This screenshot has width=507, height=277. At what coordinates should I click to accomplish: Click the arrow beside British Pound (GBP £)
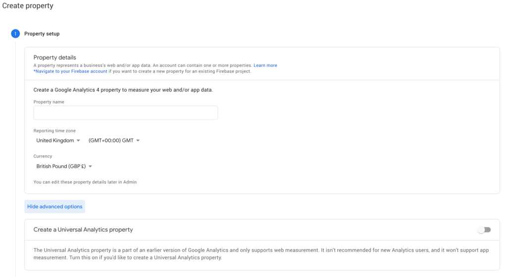(90, 166)
